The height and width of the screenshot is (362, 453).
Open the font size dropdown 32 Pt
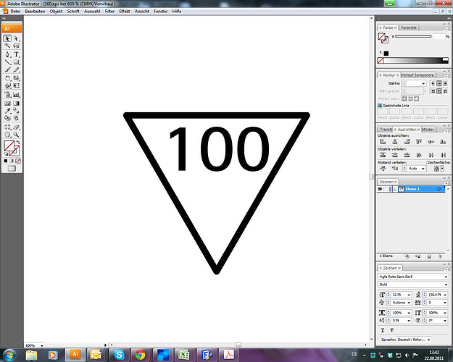(x=409, y=295)
